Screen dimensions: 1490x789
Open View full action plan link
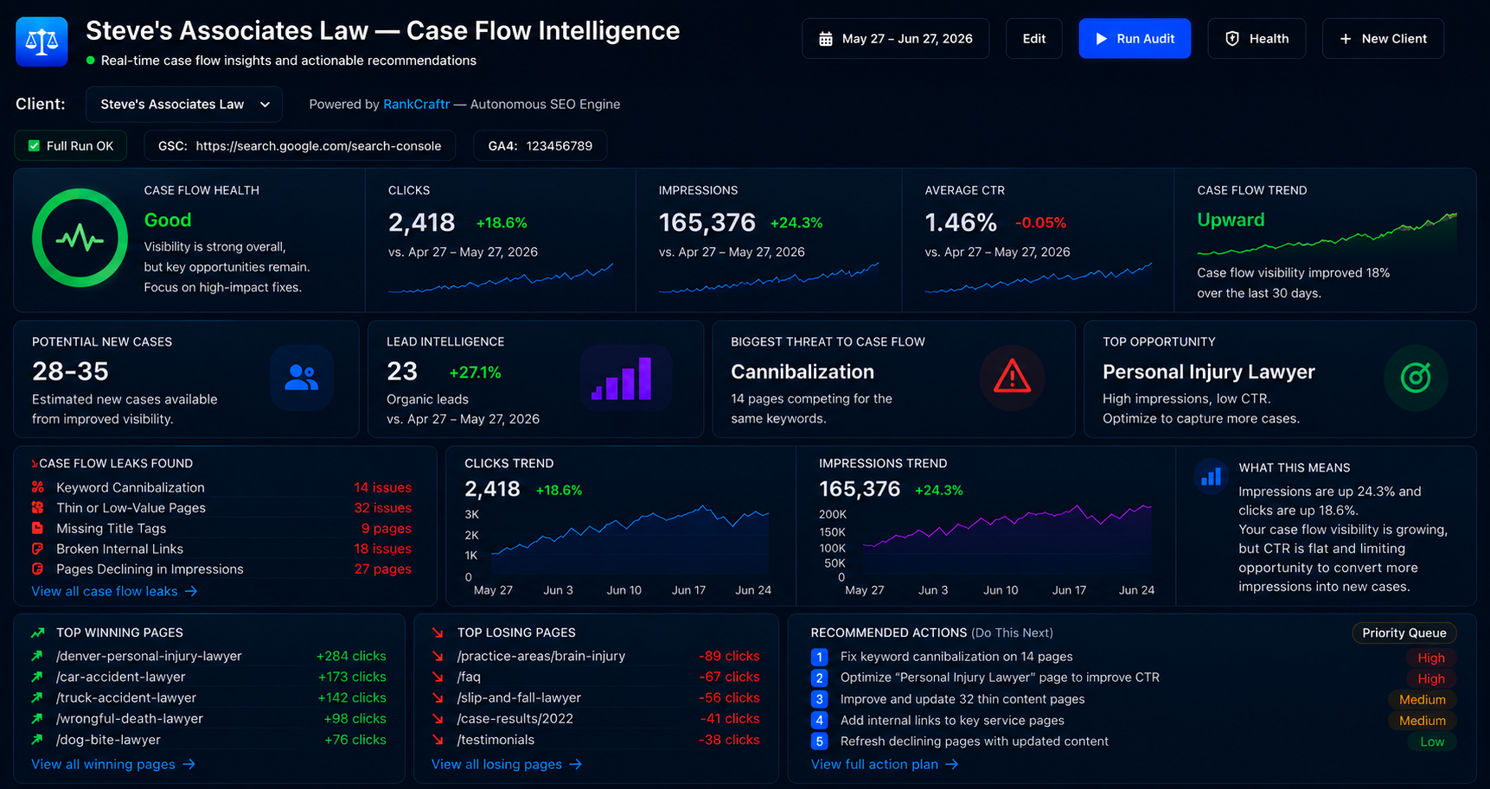click(884, 764)
